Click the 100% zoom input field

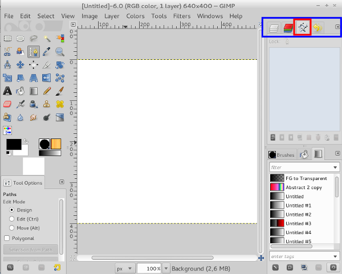click(150, 268)
